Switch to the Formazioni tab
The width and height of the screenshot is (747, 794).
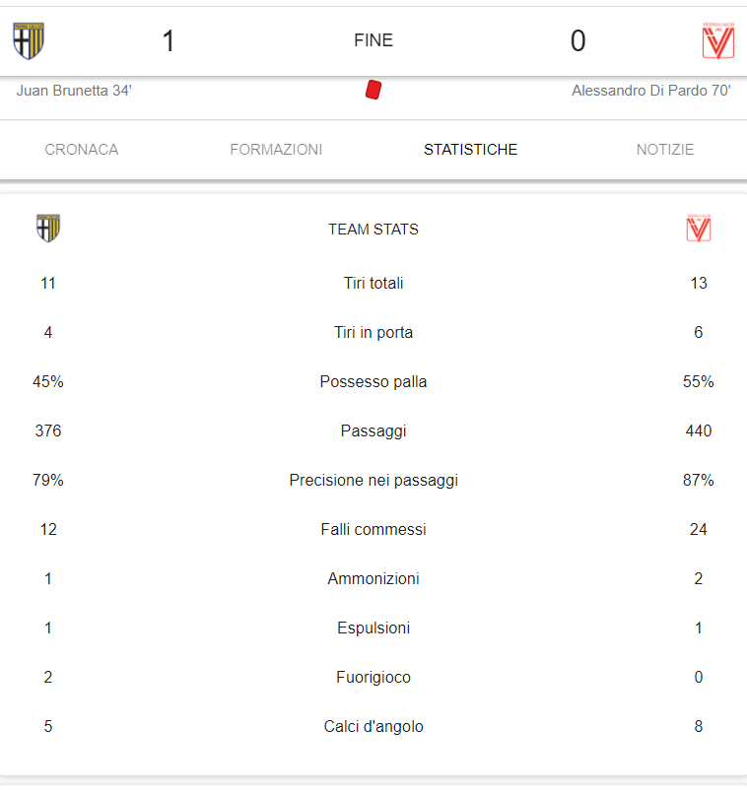276,150
